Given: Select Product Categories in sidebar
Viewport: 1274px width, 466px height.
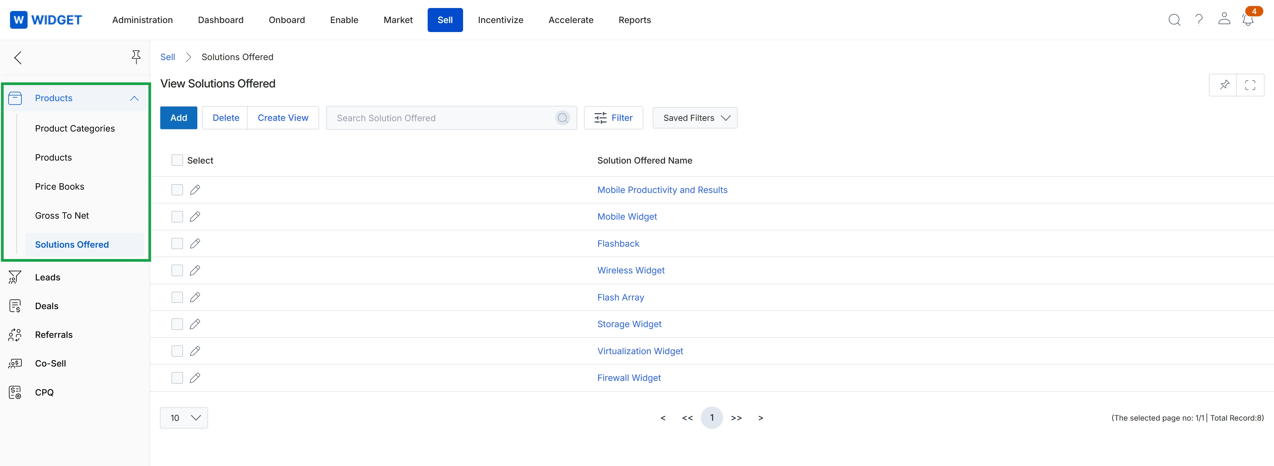Looking at the screenshot, I should tap(75, 129).
